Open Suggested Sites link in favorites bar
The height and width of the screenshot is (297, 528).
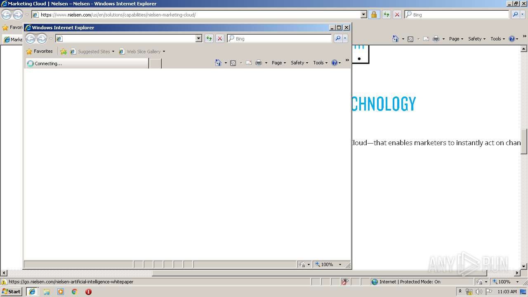tap(92, 52)
